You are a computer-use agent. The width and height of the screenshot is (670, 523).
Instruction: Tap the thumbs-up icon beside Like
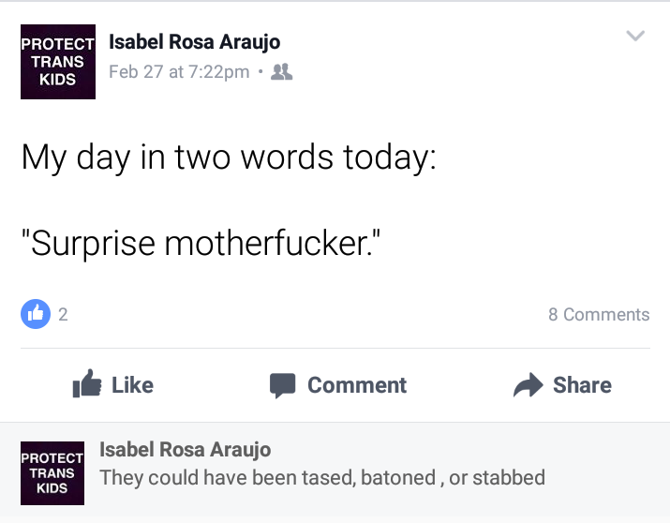tap(87, 383)
